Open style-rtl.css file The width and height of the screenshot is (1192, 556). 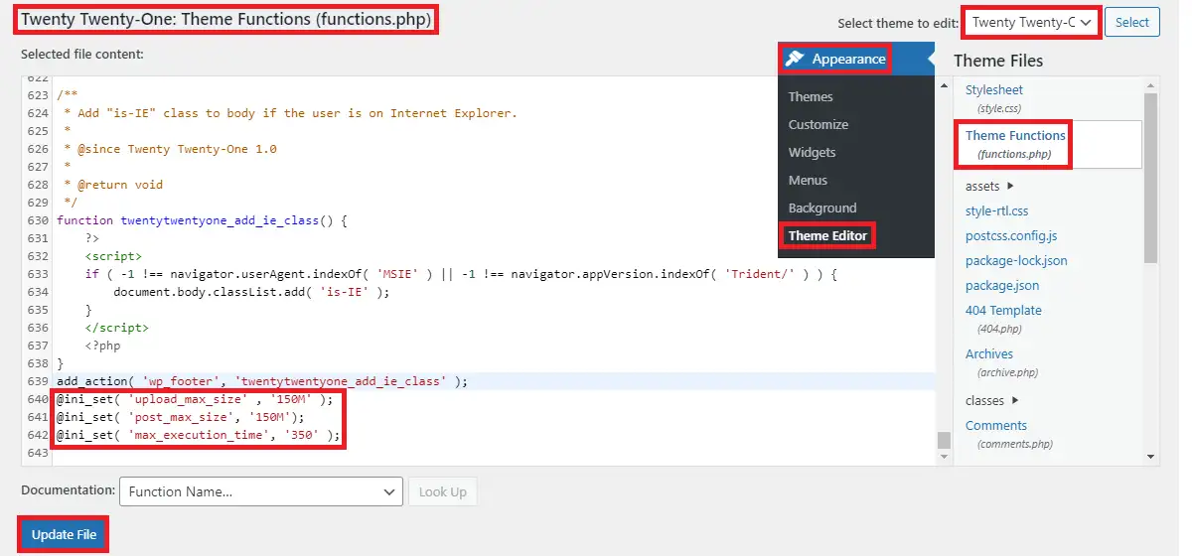click(997, 210)
